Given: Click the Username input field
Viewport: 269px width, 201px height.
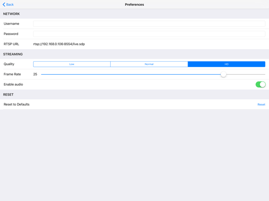Looking at the screenshot, I should coord(149,24).
